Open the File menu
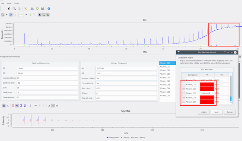Image resolution: width=242 pixels, height=141 pixels. click(2, 3)
